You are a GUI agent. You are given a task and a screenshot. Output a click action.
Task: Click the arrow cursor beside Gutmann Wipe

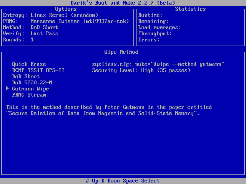pyautogui.click(x=7, y=89)
